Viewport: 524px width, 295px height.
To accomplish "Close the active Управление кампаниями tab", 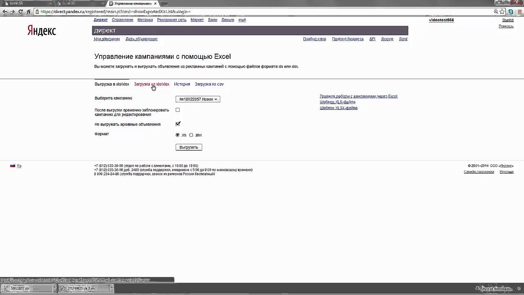I will click(x=155, y=3).
